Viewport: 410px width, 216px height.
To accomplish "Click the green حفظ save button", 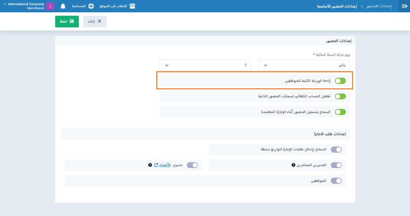I will 67,21.
